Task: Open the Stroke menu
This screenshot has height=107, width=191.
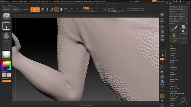Action: click(x=92, y=4)
